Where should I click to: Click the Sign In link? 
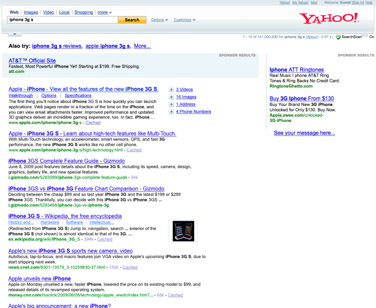click(x=358, y=3)
